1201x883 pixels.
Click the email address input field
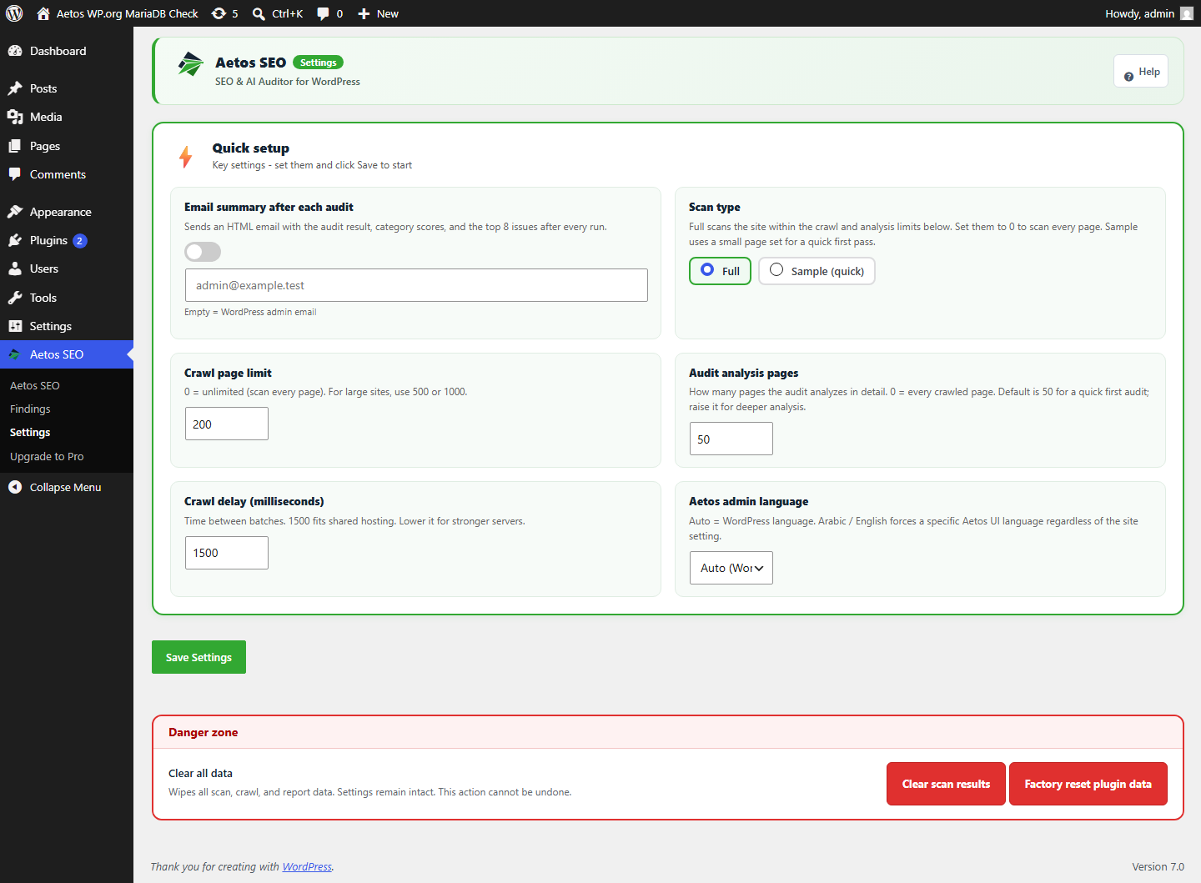coord(416,285)
